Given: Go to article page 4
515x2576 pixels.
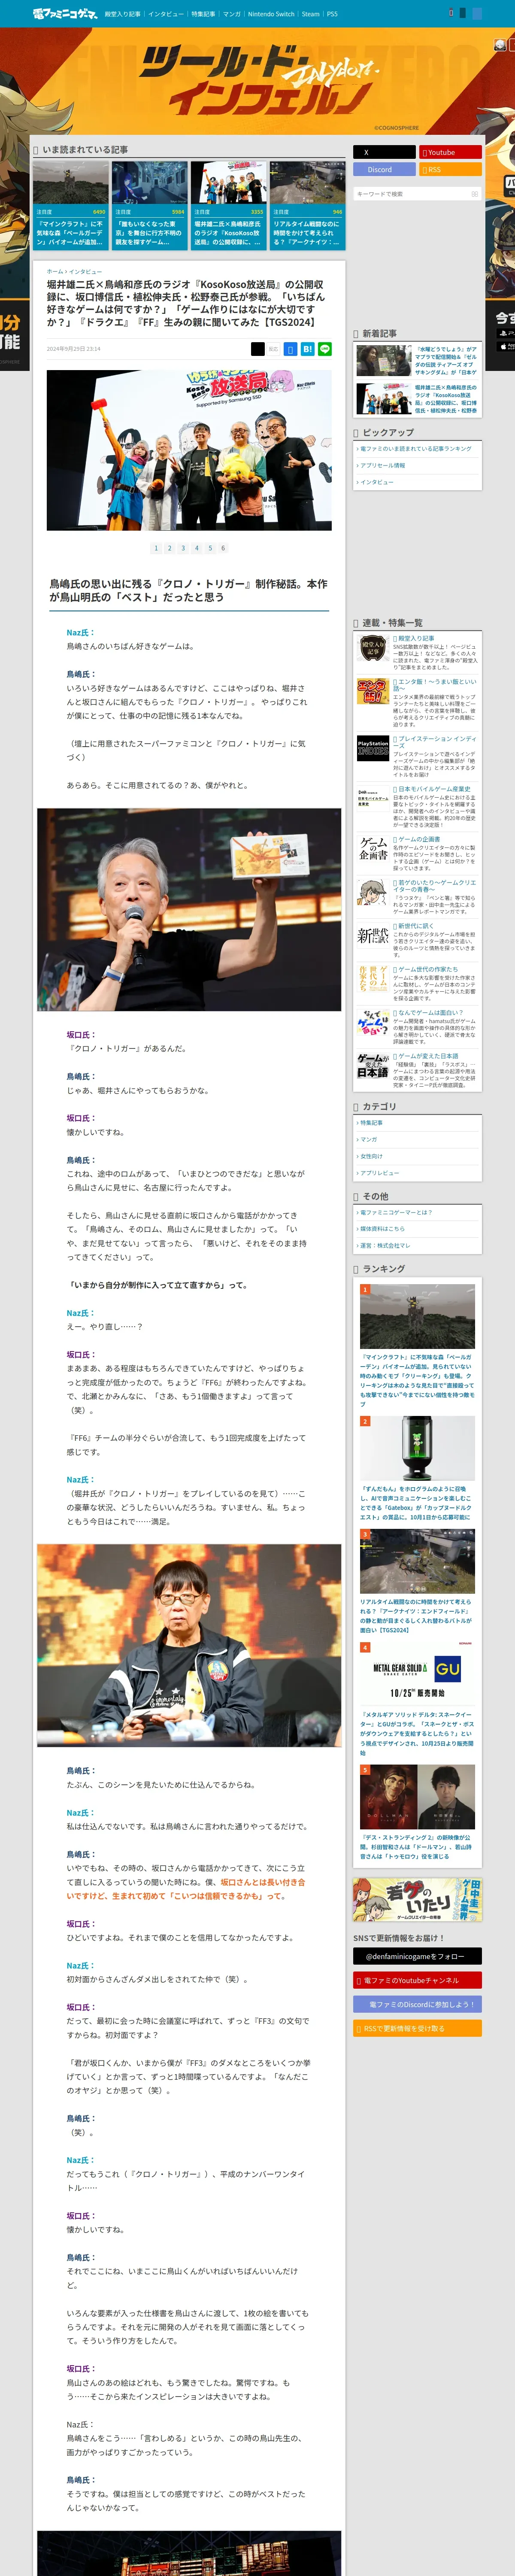Looking at the screenshot, I should click(196, 548).
